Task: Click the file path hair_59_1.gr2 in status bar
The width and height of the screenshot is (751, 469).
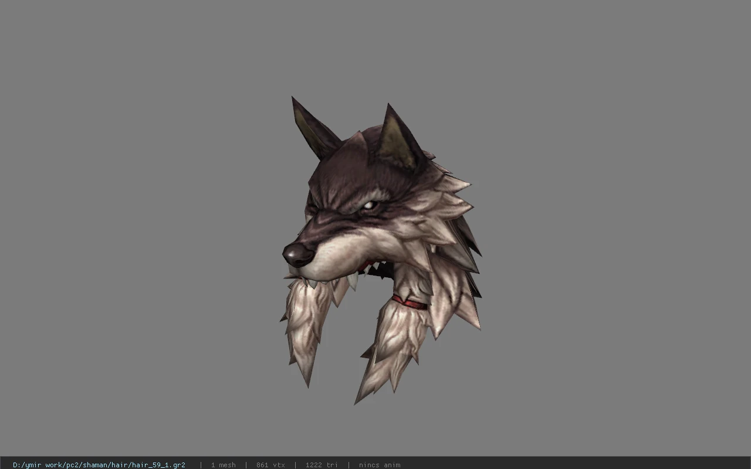Action: [99, 465]
